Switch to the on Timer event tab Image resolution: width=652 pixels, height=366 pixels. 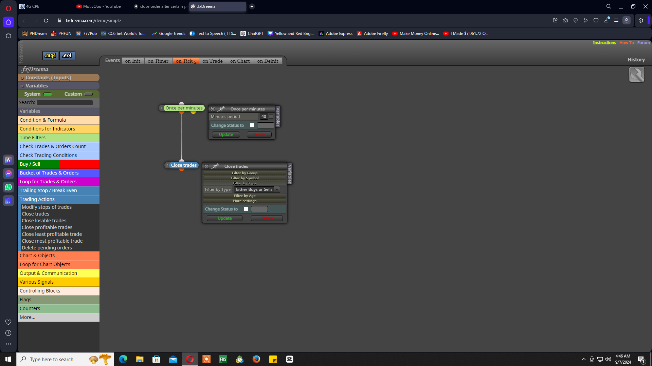tap(158, 61)
